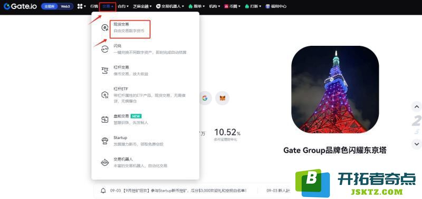Sign in with the Google icon button
Screen dimensions: 422x199
(205, 98)
